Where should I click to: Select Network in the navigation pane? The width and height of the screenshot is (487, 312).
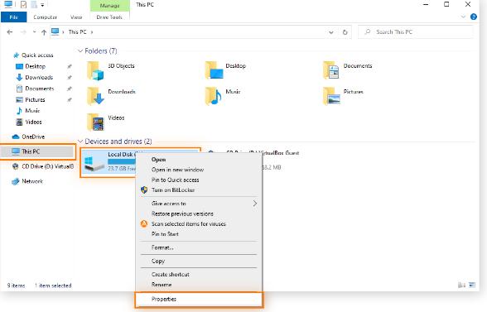coord(27,181)
